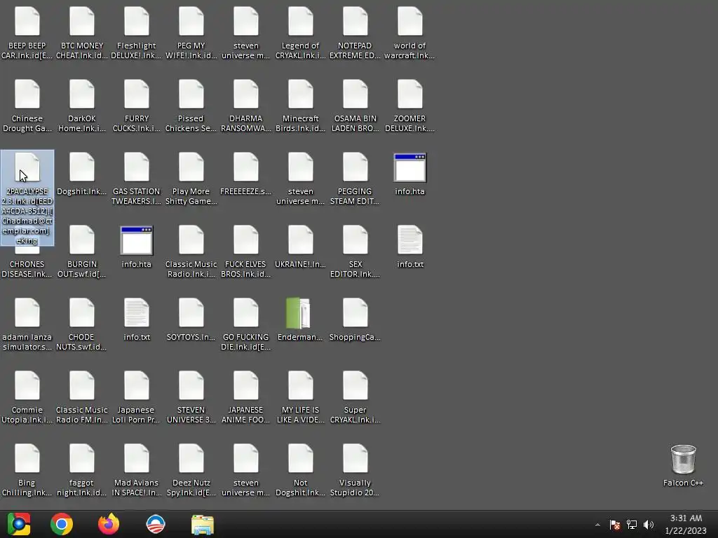
Task: Click the FREEEEEZE.s... file icon
Action: click(246, 167)
